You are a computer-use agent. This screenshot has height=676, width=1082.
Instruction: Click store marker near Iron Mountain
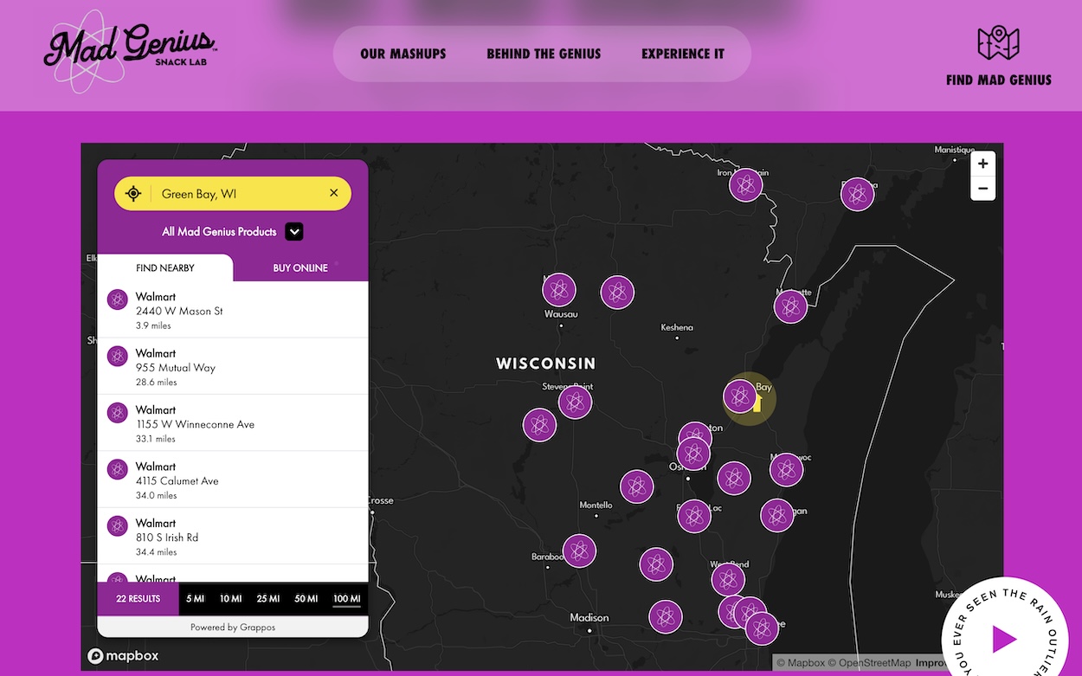tap(745, 184)
